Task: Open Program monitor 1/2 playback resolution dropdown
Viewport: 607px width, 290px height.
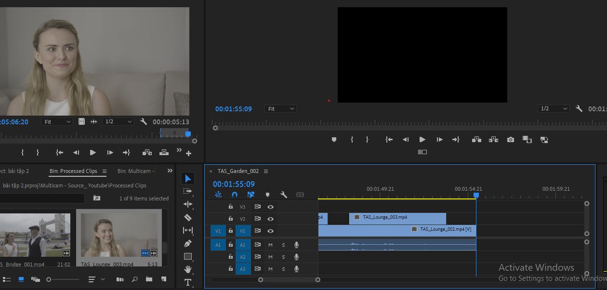Action: click(x=554, y=109)
